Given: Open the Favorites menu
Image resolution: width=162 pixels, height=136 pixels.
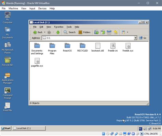Looking at the screenshot, I should [x=59, y=27].
